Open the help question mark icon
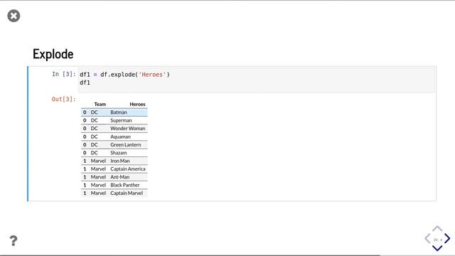The width and height of the screenshot is (455, 256). [14, 240]
